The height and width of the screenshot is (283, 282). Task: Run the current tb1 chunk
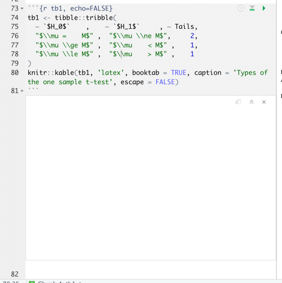coord(264,8)
